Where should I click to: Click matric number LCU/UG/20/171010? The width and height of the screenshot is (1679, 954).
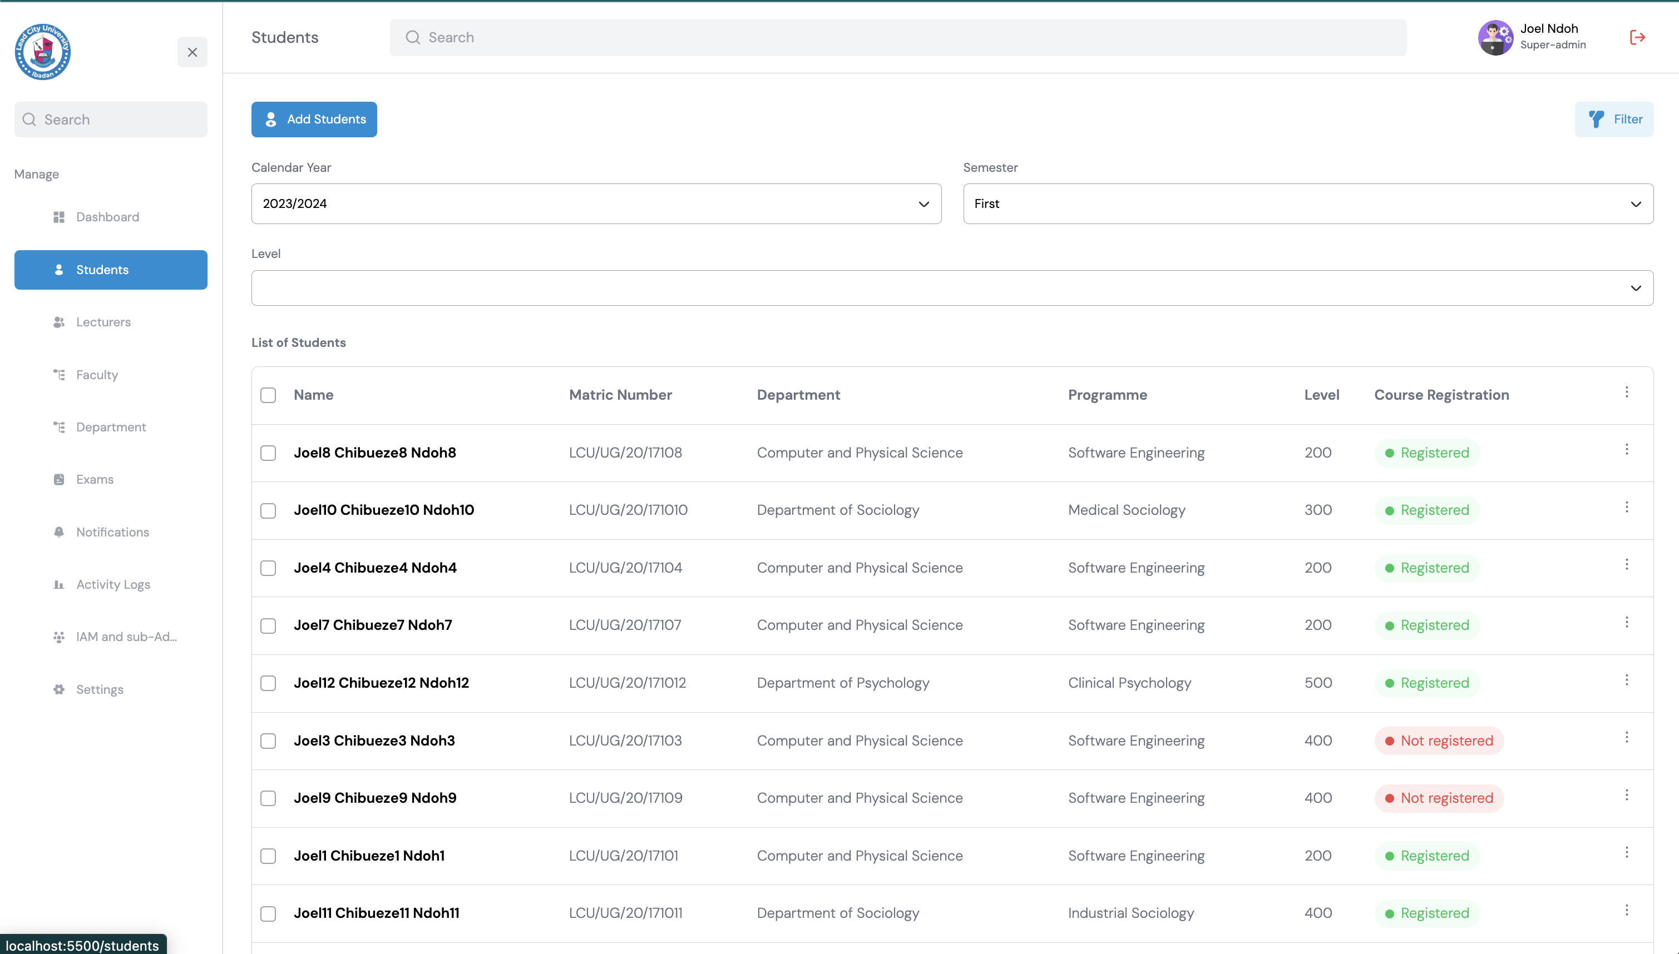tap(628, 510)
